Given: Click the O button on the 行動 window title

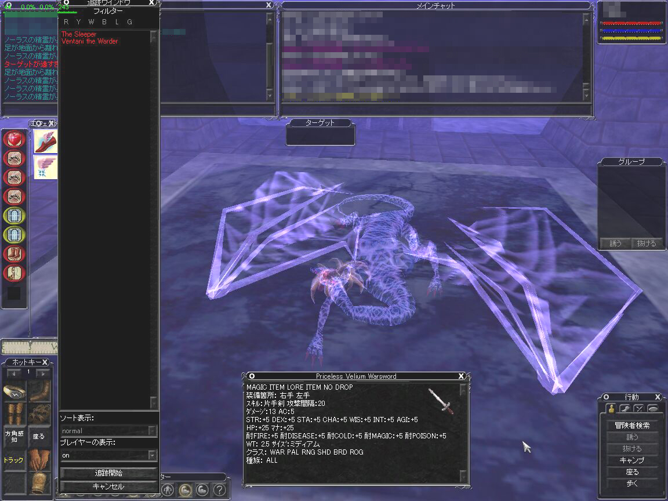Looking at the screenshot, I should [x=606, y=397].
